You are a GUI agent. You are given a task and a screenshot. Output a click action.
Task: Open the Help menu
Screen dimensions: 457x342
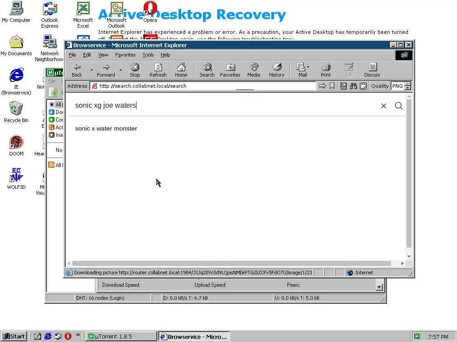(165, 55)
